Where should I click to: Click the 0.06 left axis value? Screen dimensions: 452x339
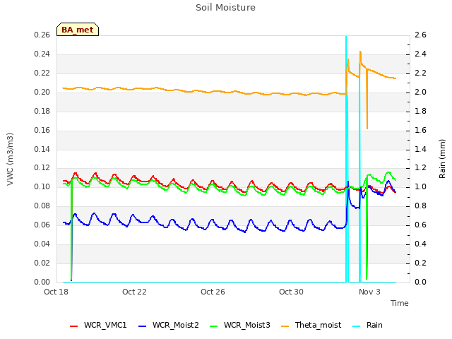click(x=42, y=225)
